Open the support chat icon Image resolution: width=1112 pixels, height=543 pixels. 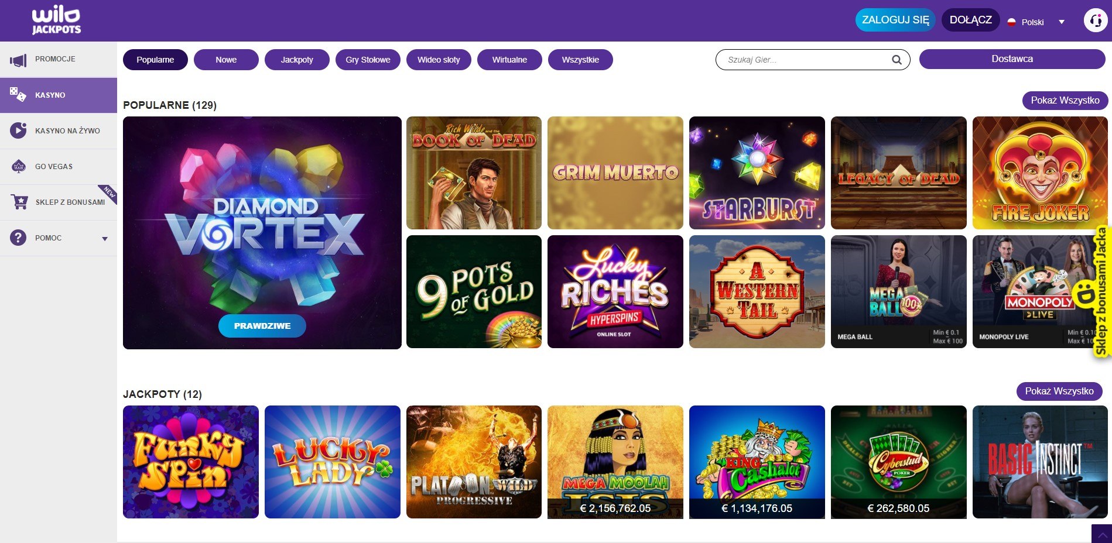pos(1095,20)
